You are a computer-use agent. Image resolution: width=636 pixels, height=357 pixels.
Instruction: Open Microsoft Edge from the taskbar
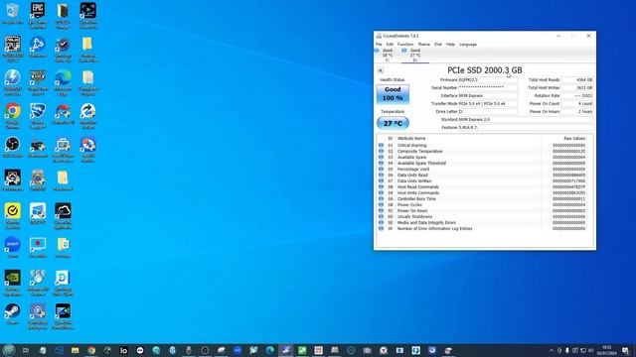tap(269, 350)
